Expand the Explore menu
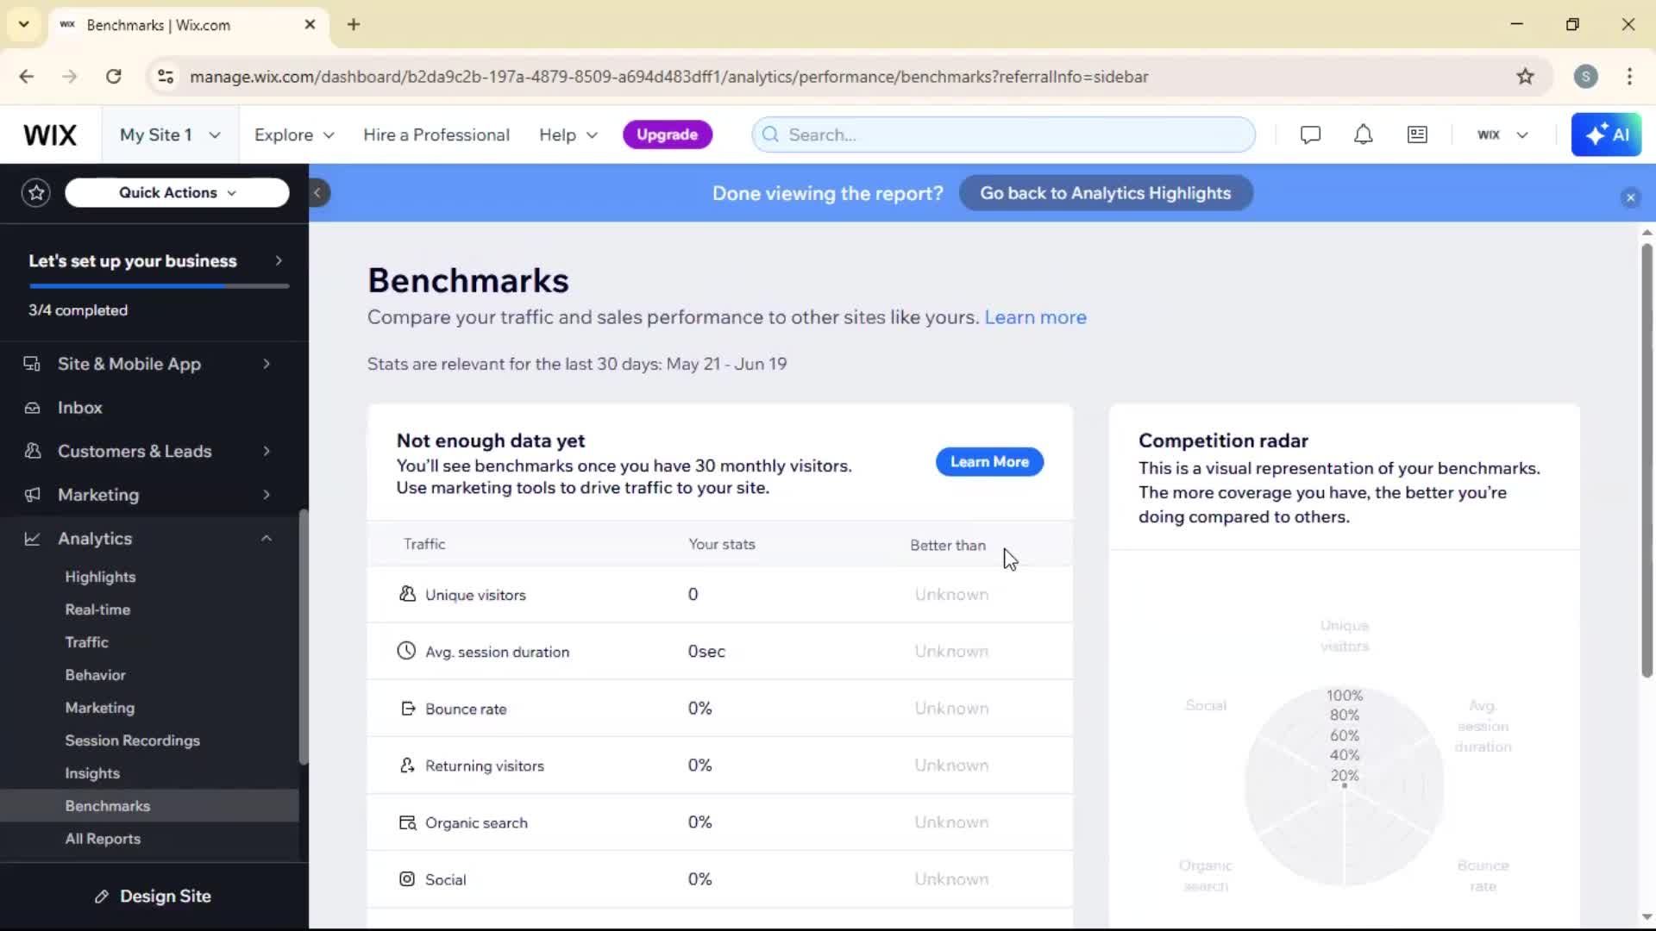 [294, 135]
